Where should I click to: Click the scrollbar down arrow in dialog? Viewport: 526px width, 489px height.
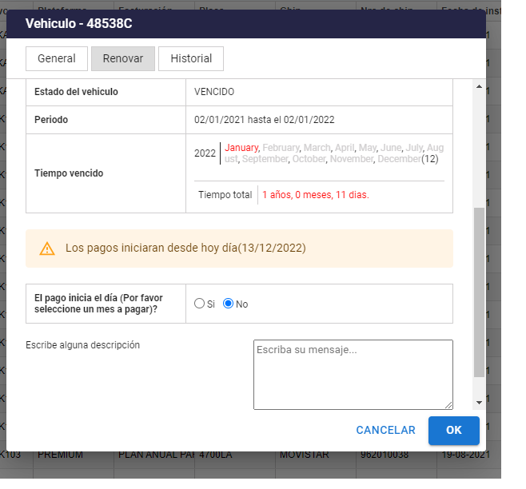point(479,403)
